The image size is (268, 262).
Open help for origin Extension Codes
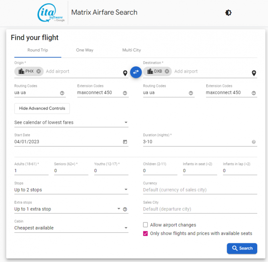(x=125, y=93)
